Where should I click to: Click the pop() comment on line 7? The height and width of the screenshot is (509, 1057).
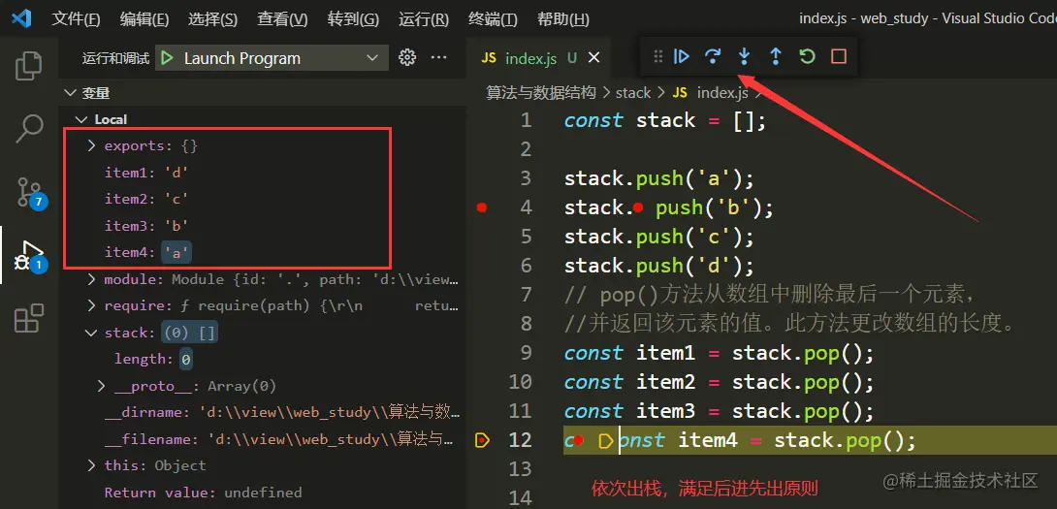point(770,295)
